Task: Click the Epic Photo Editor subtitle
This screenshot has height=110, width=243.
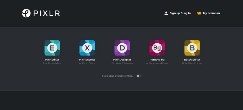Action: (x=52, y=63)
